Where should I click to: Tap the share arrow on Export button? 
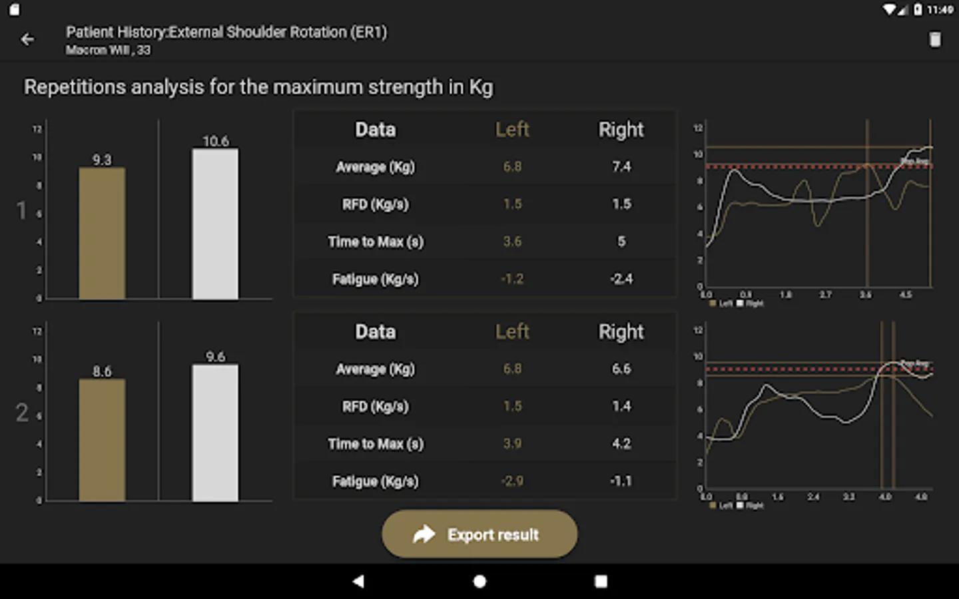tap(424, 534)
